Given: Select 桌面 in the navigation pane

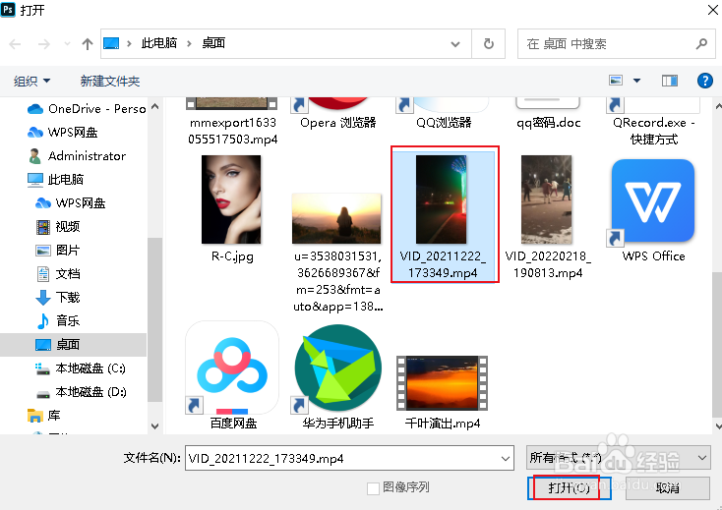Looking at the screenshot, I should point(73,345).
